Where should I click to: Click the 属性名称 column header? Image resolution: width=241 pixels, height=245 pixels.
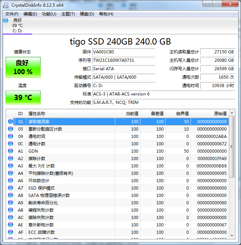(37, 113)
